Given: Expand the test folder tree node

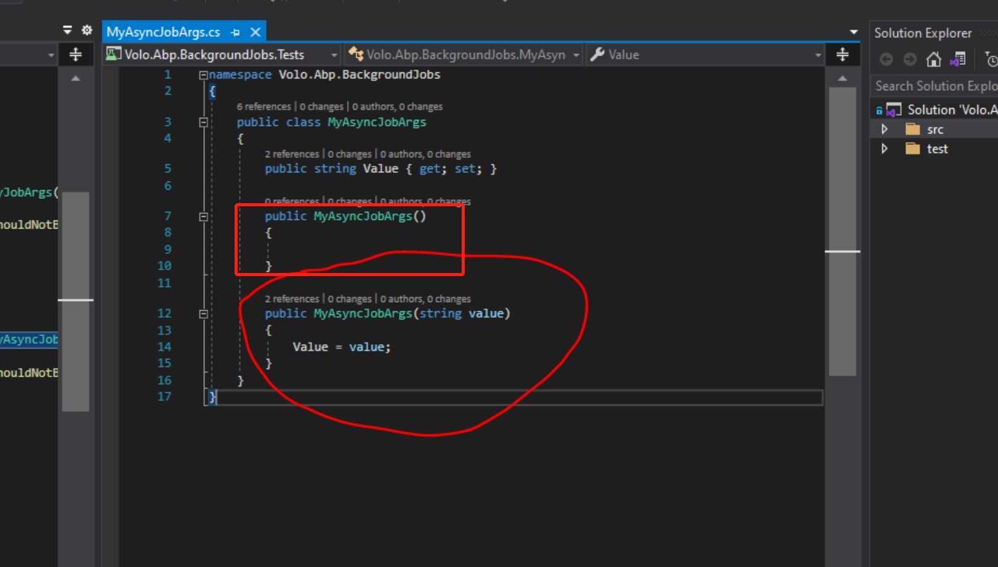Looking at the screenshot, I should [884, 149].
